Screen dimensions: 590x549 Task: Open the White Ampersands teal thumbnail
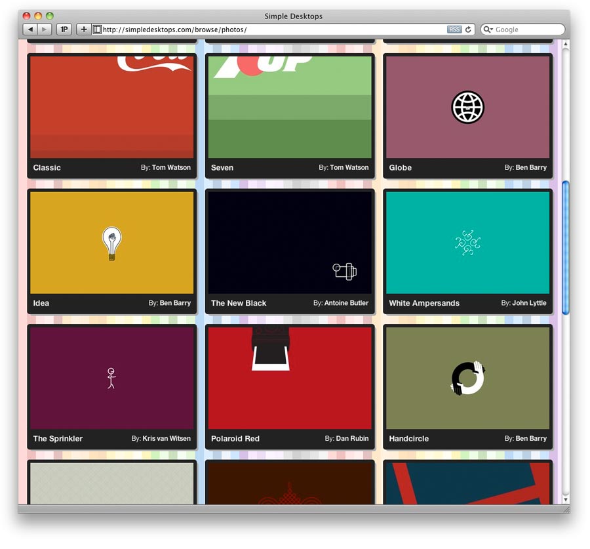pyautogui.click(x=467, y=243)
